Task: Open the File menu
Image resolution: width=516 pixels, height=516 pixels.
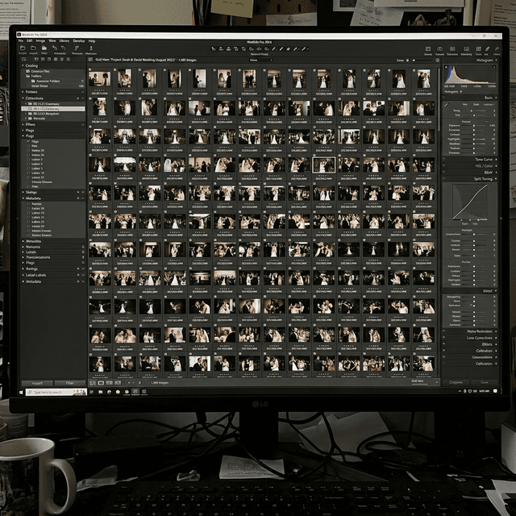Action: click(21, 41)
